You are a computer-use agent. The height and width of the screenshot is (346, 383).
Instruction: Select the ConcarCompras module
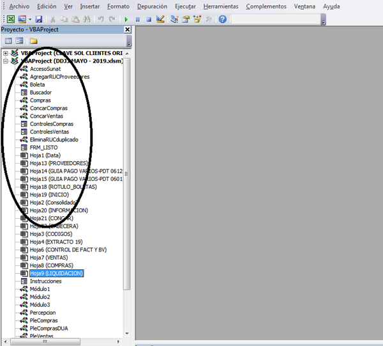pyautogui.click(x=49, y=108)
